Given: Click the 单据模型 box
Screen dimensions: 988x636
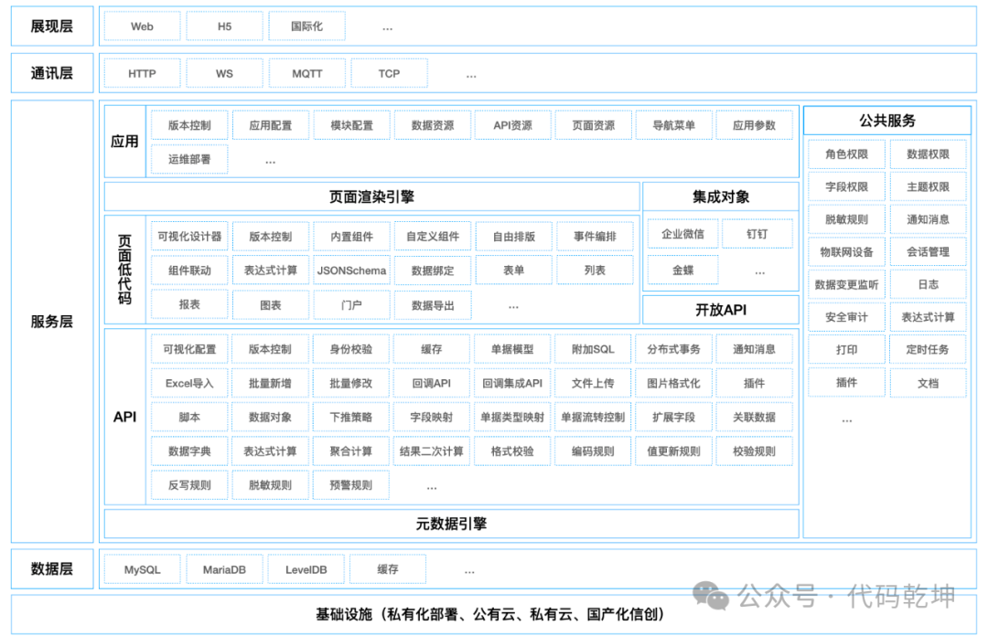Looking at the screenshot, I should pyautogui.click(x=512, y=349).
